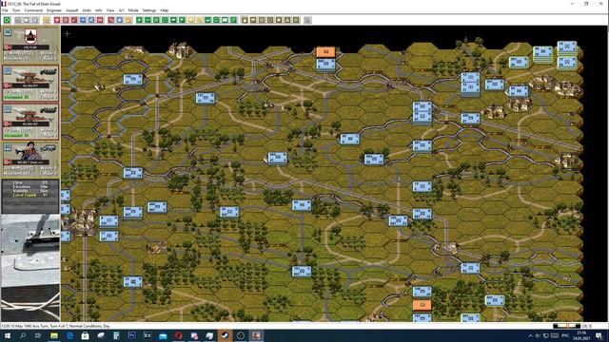Click the yellow grid toolbar icon
This screenshot has width=609, height=342.
point(47,20)
